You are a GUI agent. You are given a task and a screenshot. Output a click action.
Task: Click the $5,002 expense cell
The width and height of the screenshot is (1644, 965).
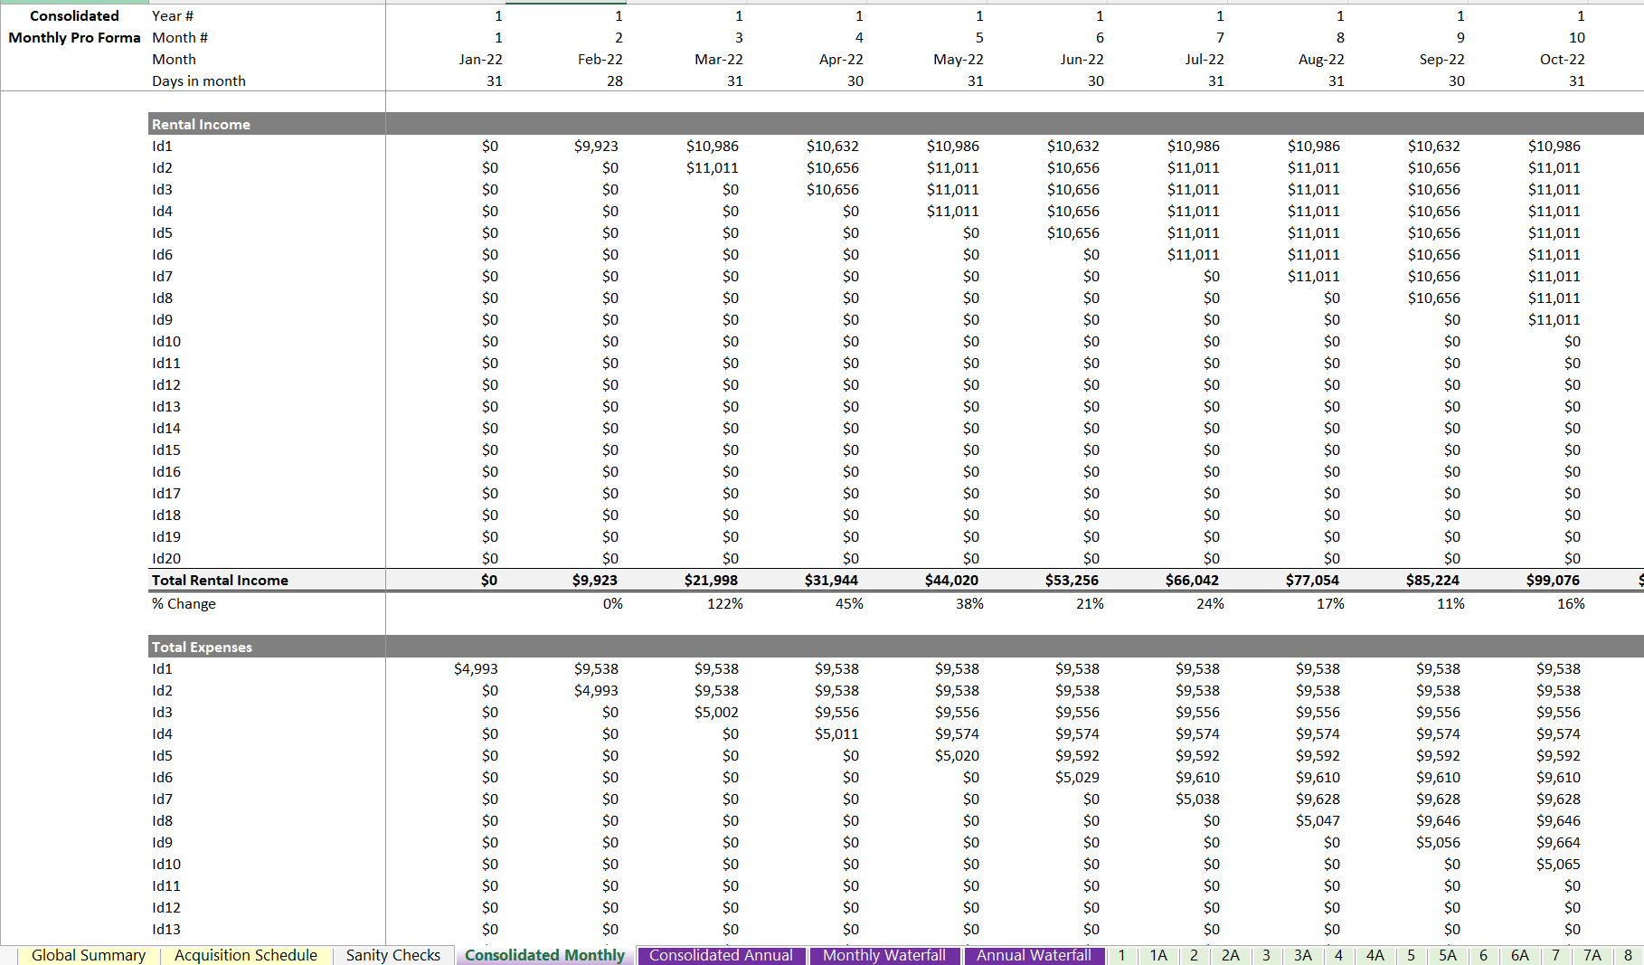716,713
